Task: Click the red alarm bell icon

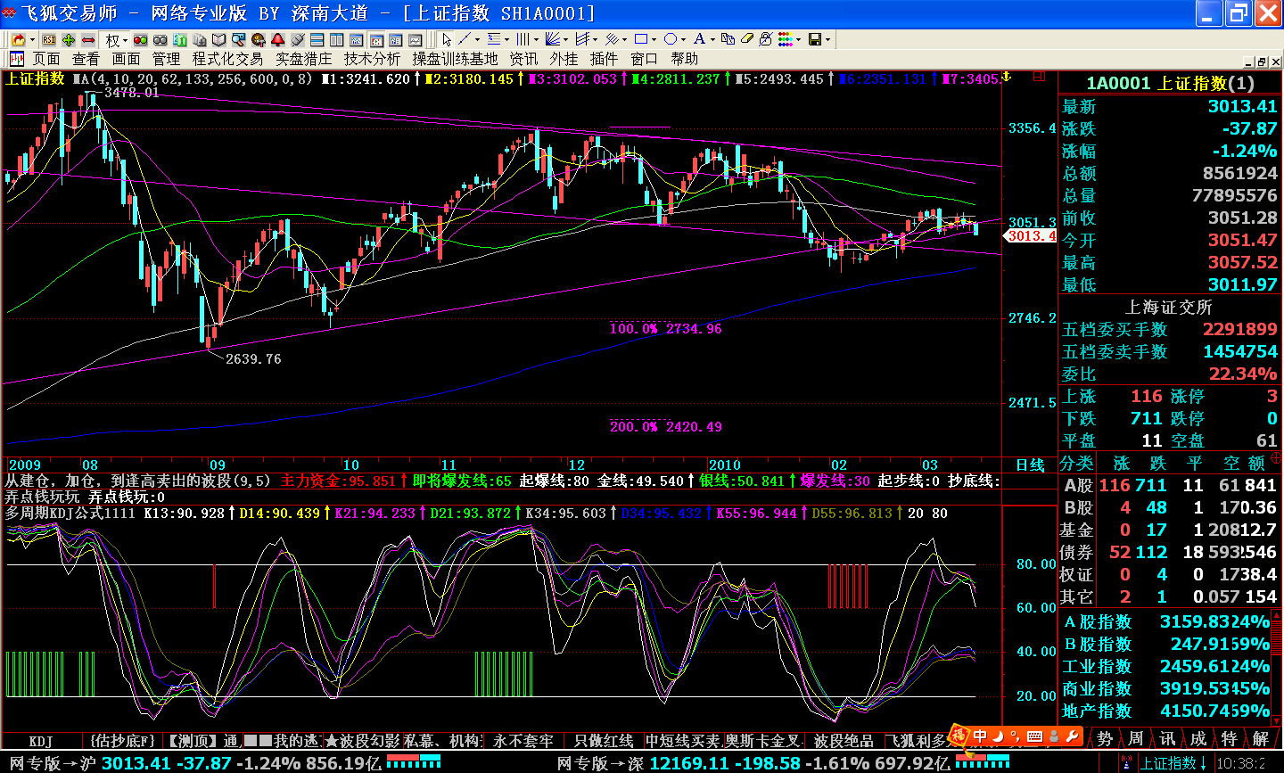Action: [277, 40]
